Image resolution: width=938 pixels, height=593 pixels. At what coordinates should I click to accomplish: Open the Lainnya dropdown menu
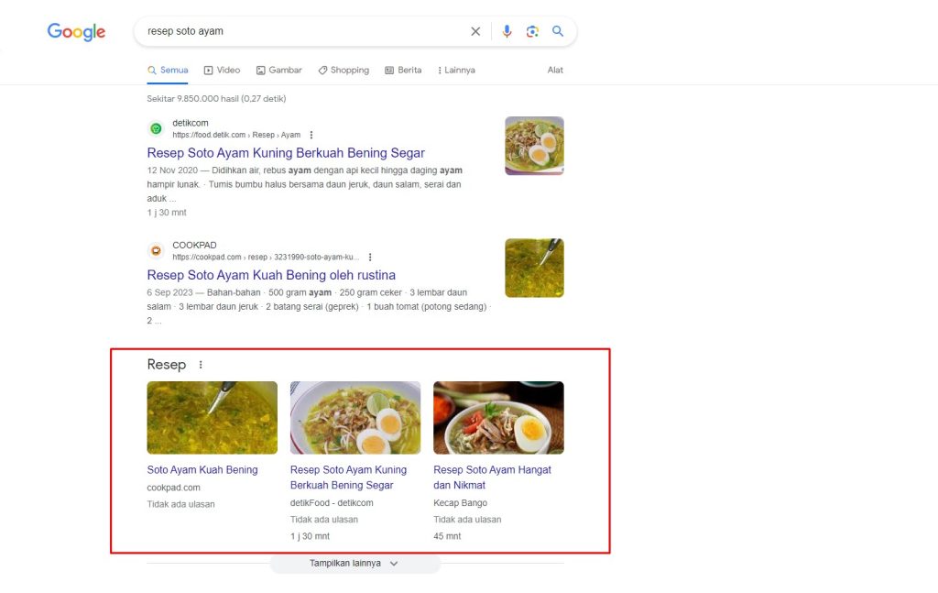coord(455,70)
